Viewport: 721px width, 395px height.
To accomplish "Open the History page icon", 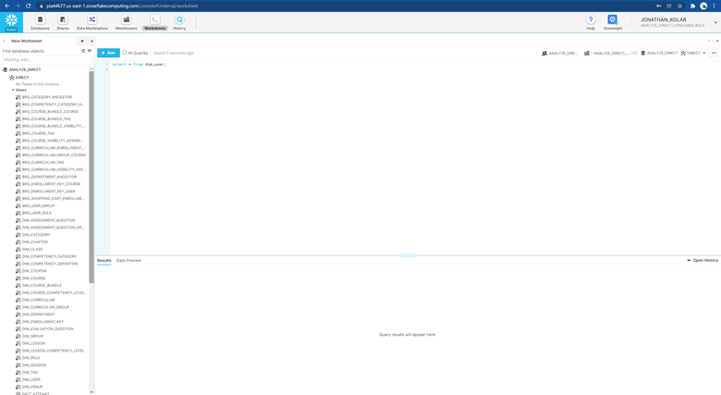I will tap(179, 19).
